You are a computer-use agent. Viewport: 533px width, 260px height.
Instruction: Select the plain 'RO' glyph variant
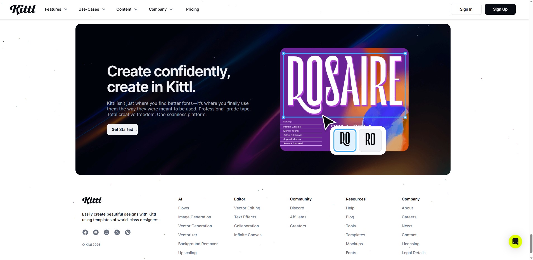click(370, 140)
